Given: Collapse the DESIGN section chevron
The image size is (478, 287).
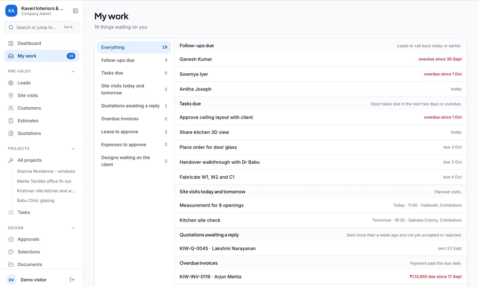Looking at the screenshot, I should pyautogui.click(x=73, y=228).
